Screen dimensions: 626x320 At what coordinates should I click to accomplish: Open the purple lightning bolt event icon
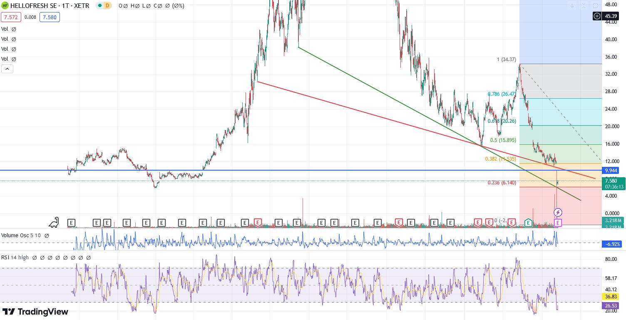click(x=558, y=213)
